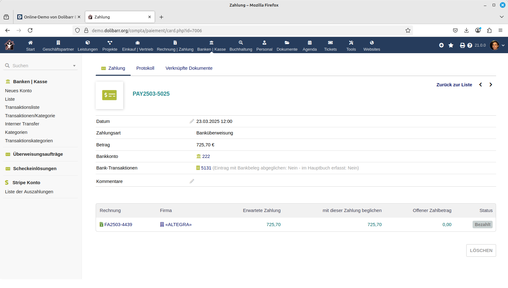Viewport: 508px width, 288px height.
Task: List all tabs with Firefox chevron button
Action: pyautogui.click(x=501, y=17)
